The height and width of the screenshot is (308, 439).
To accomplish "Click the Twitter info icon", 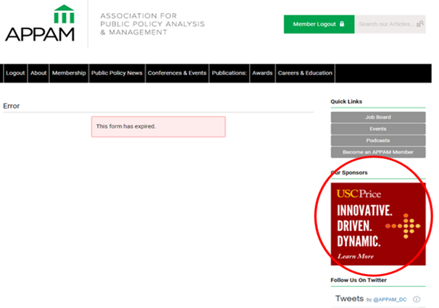I will pyautogui.click(x=417, y=299).
